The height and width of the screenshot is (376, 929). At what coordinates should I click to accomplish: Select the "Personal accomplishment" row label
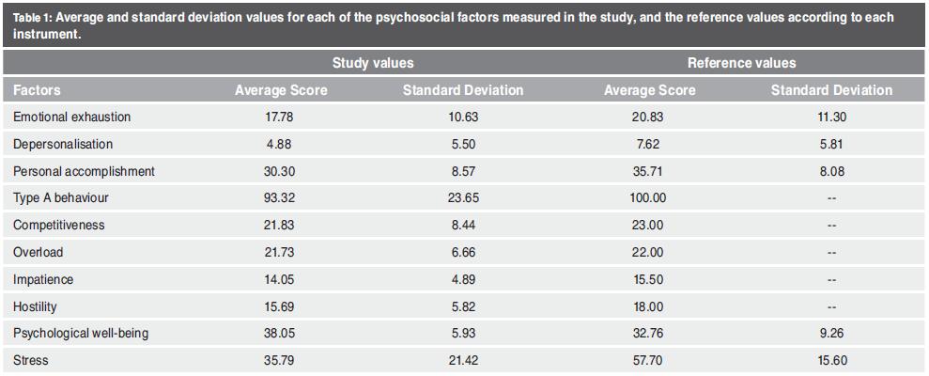pos(84,172)
